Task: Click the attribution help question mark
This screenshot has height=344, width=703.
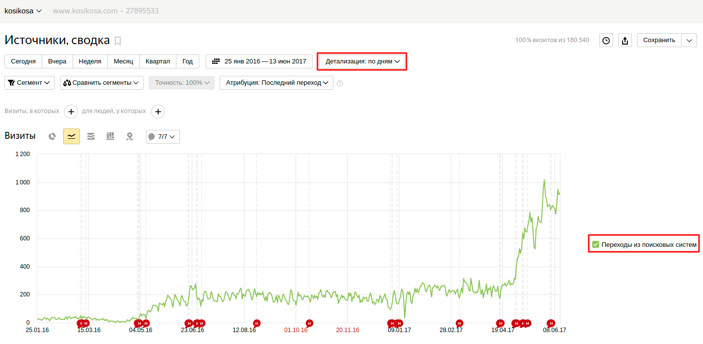Action: 340,83
